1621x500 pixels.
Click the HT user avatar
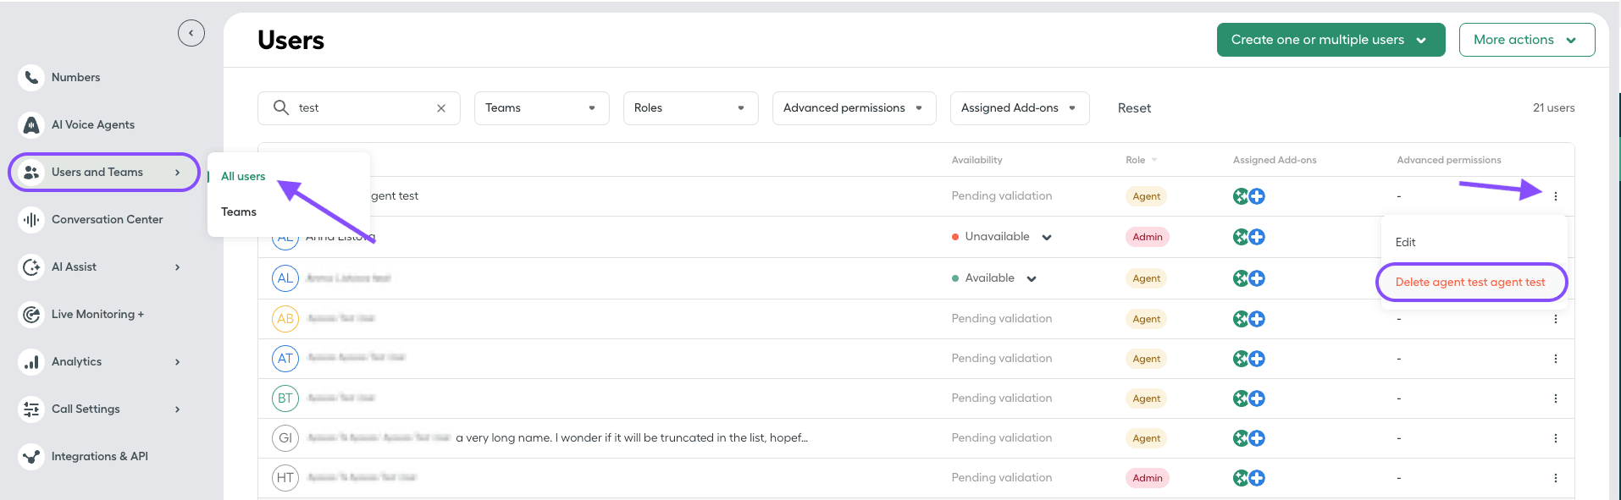tap(285, 478)
